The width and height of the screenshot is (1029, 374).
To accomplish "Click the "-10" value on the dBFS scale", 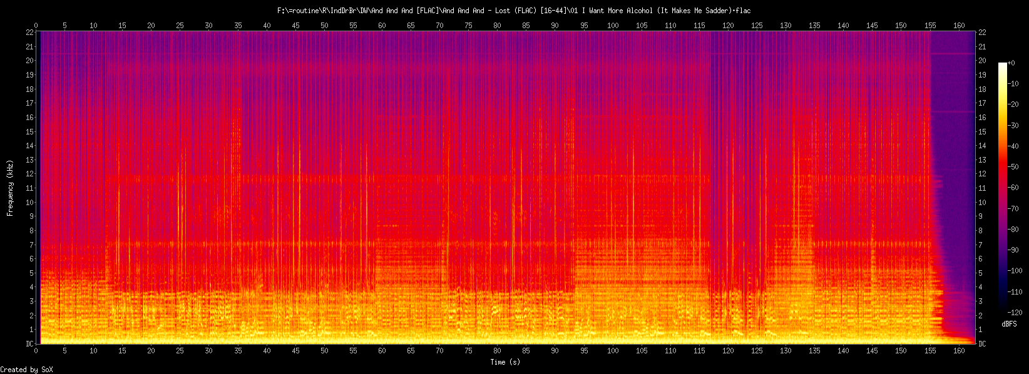I will click(1013, 84).
